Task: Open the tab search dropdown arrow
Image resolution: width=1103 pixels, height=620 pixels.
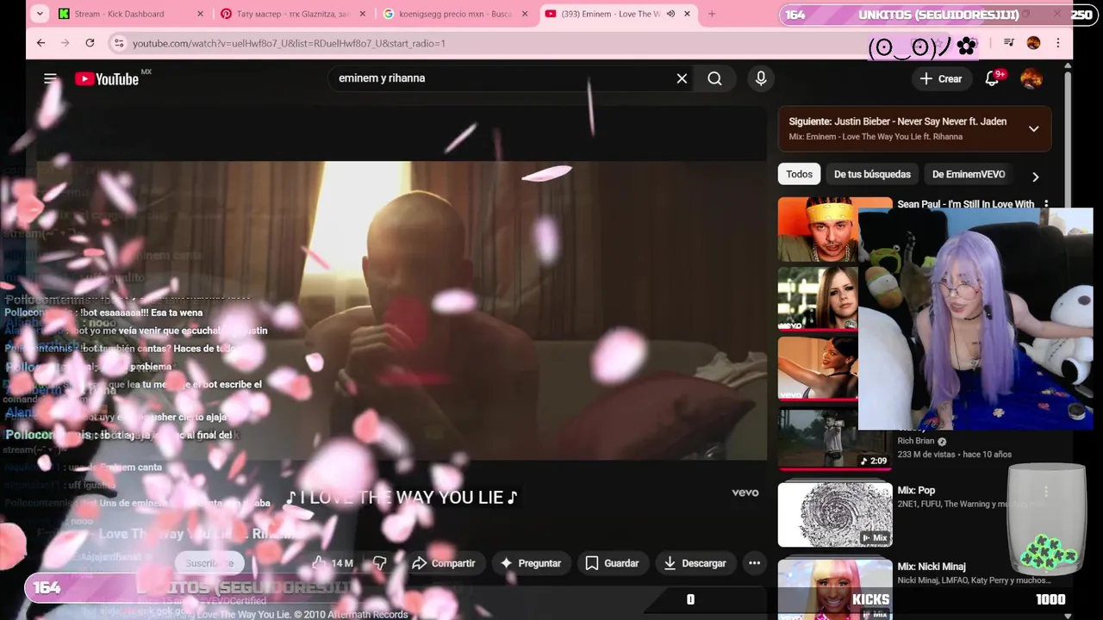Action: pos(40,14)
